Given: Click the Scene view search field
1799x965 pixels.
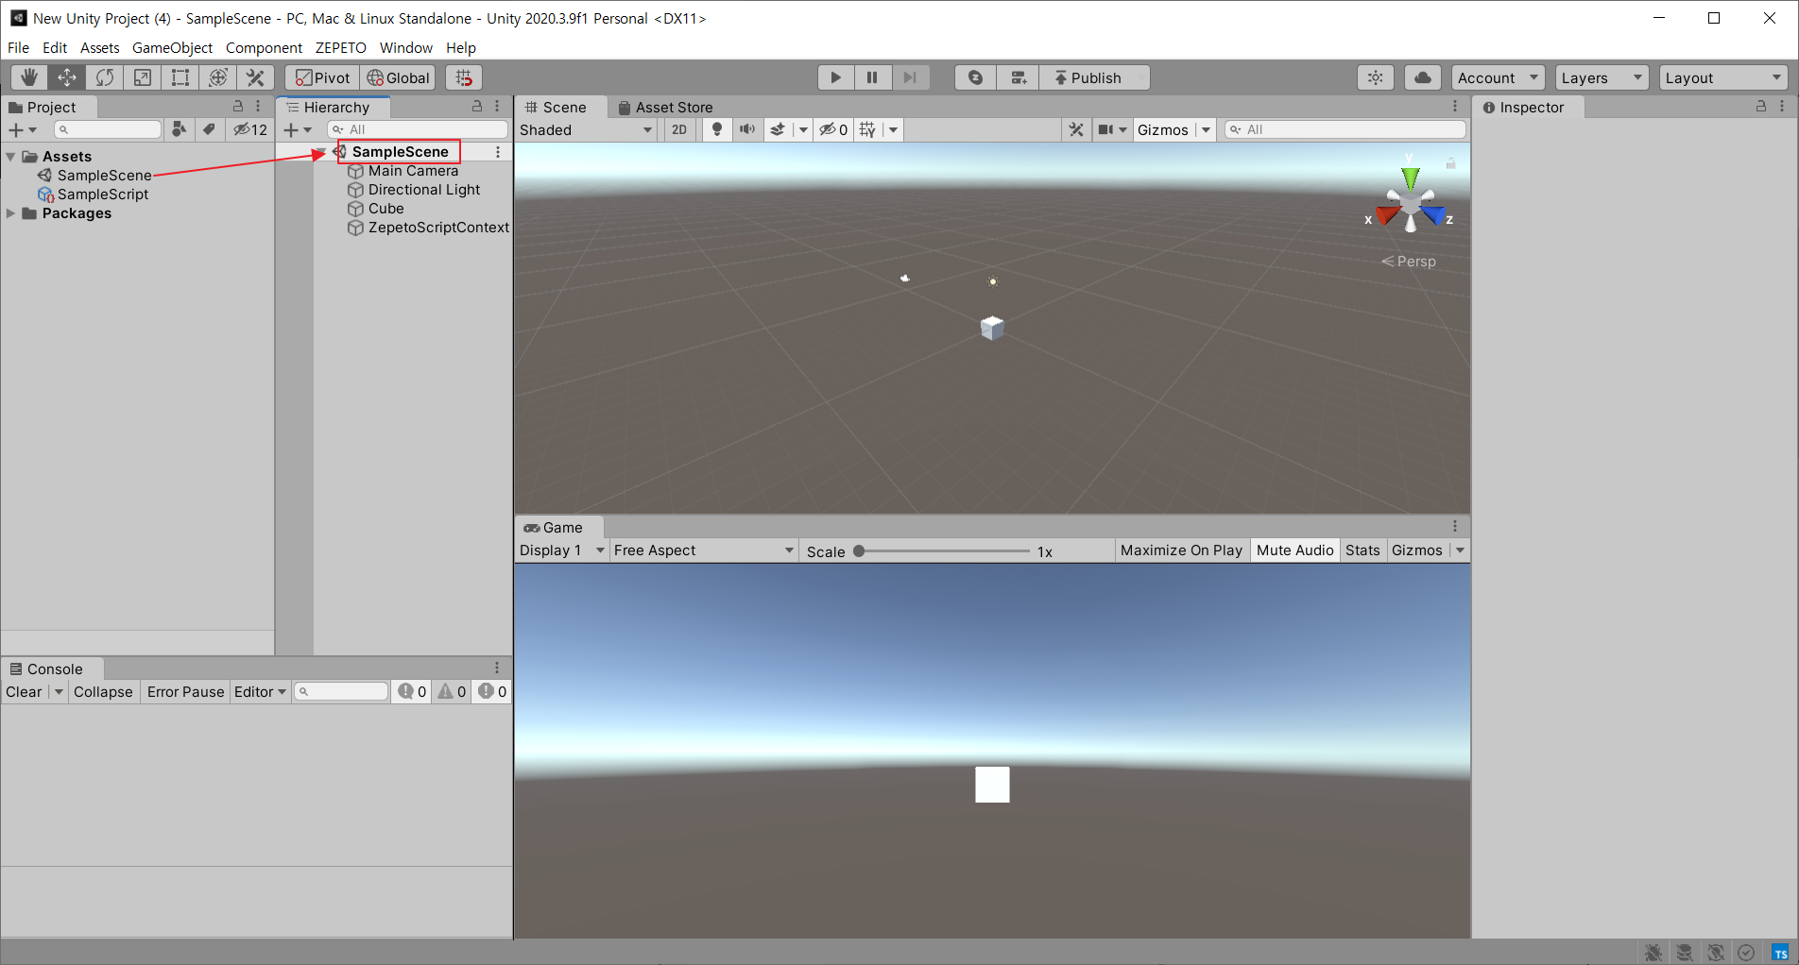Looking at the screenshot, I should (x=1345, y=129).
